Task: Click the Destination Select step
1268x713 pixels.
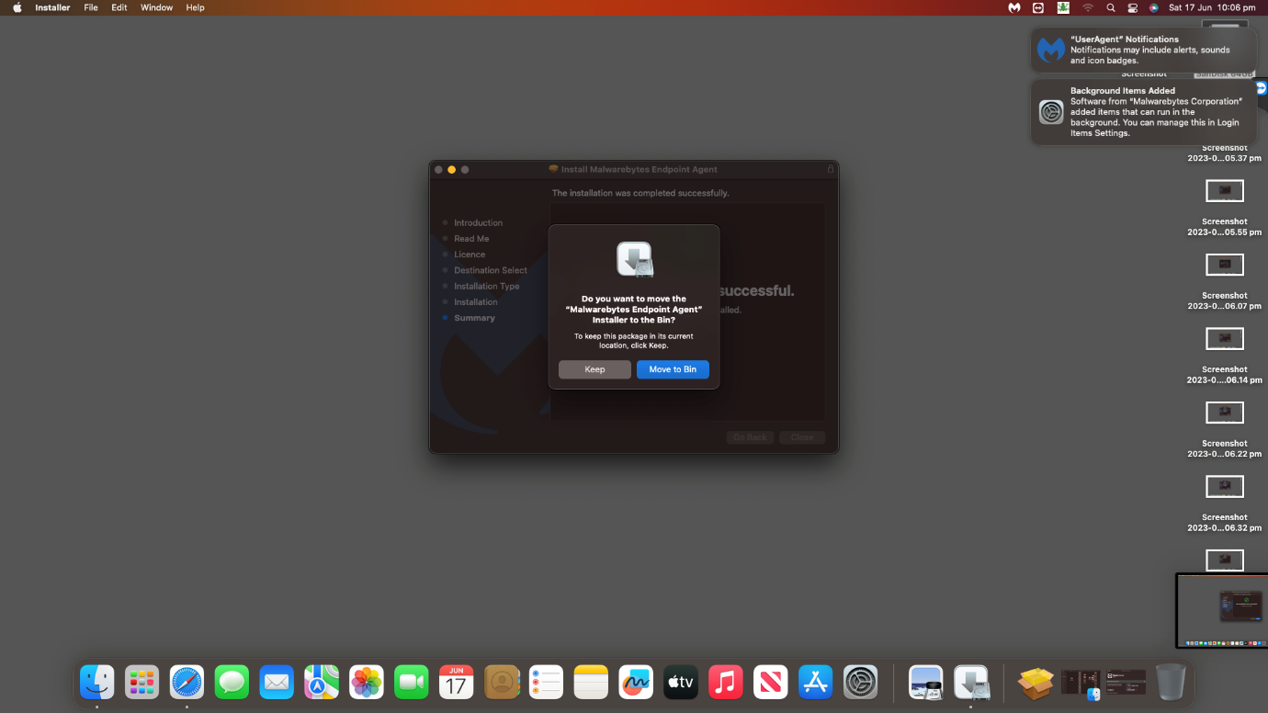Action: pyautogui.click(x=491, y=270)
